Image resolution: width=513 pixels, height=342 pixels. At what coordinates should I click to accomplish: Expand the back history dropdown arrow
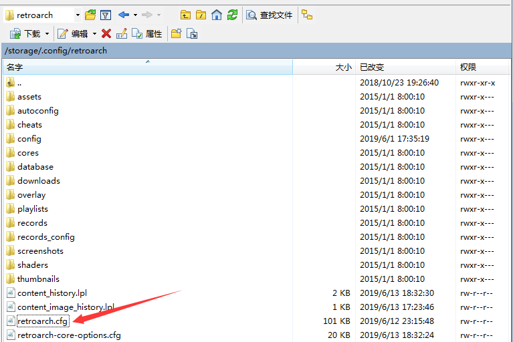(x=135, y=15)
